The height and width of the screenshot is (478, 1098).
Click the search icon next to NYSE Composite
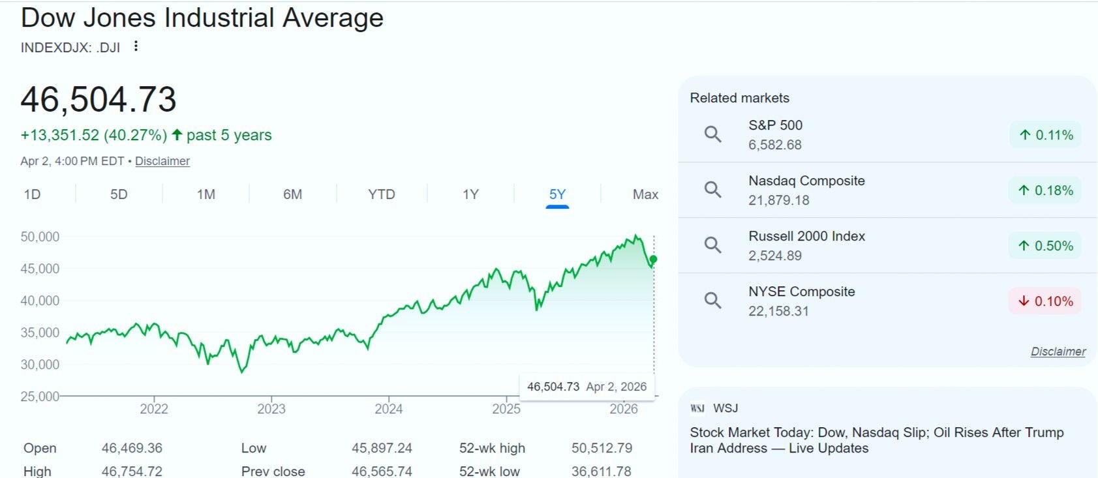coord(712,301)
